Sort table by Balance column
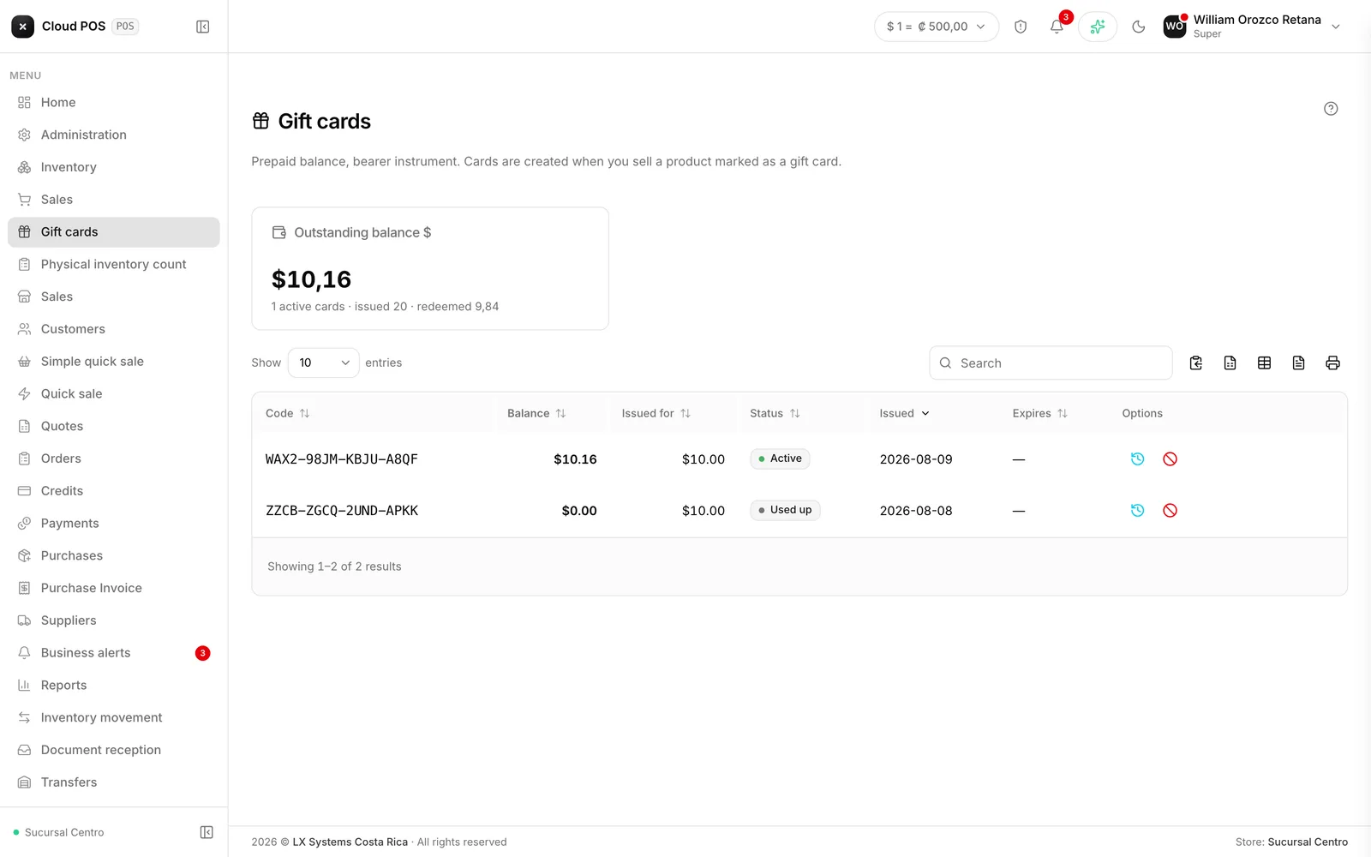 pos(536,413)
